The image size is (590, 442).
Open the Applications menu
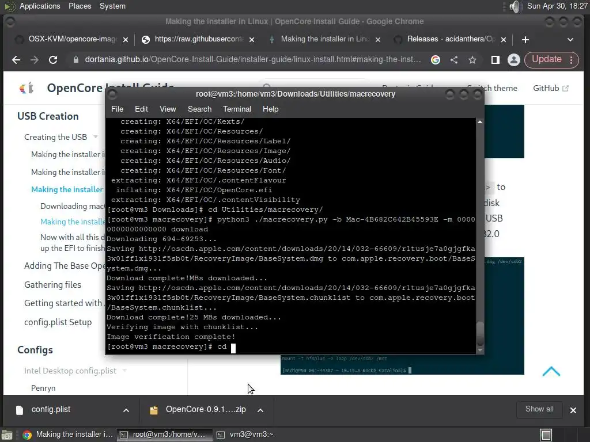(x=40, y=6)
